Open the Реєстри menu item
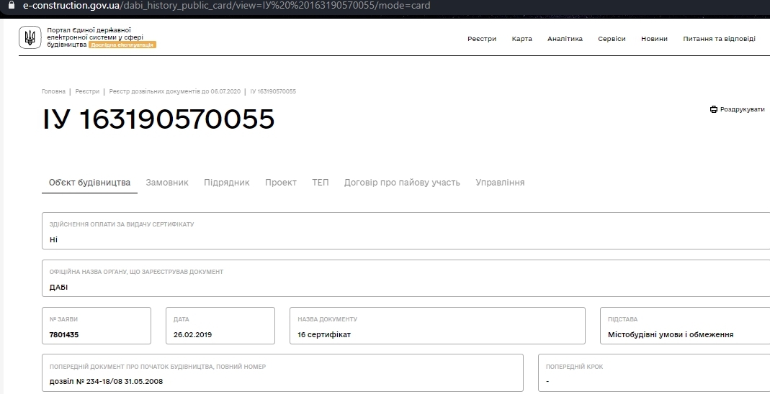The image size is (770, 394). tap(482, 39)
